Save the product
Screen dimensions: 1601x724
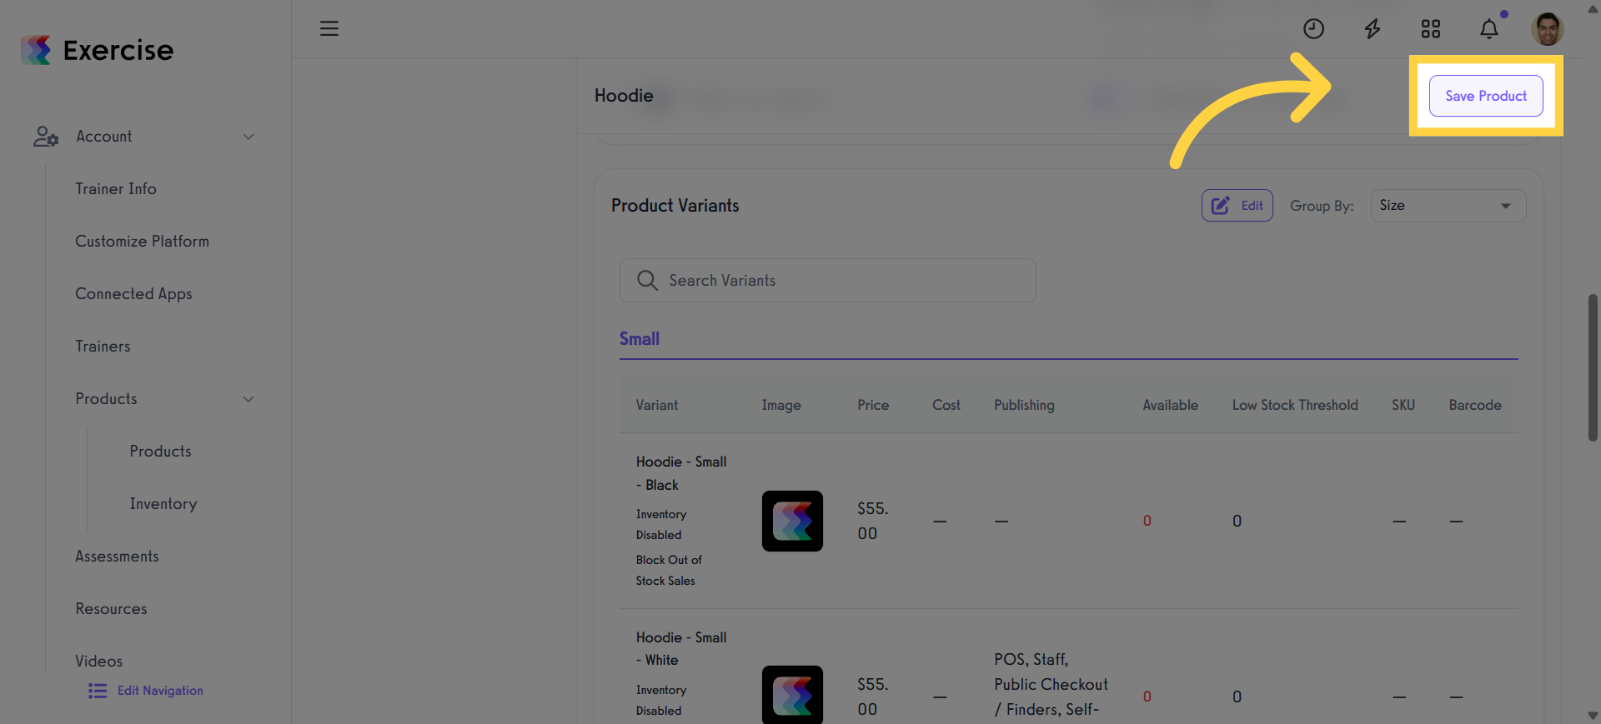(1486, 96)
